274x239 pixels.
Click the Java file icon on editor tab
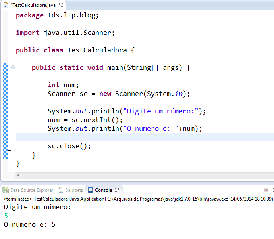[x=6, y=5]
